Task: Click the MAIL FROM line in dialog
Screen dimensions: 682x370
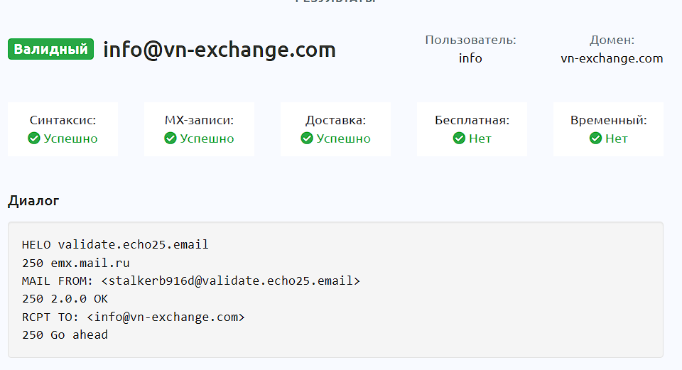Action: 191,281
